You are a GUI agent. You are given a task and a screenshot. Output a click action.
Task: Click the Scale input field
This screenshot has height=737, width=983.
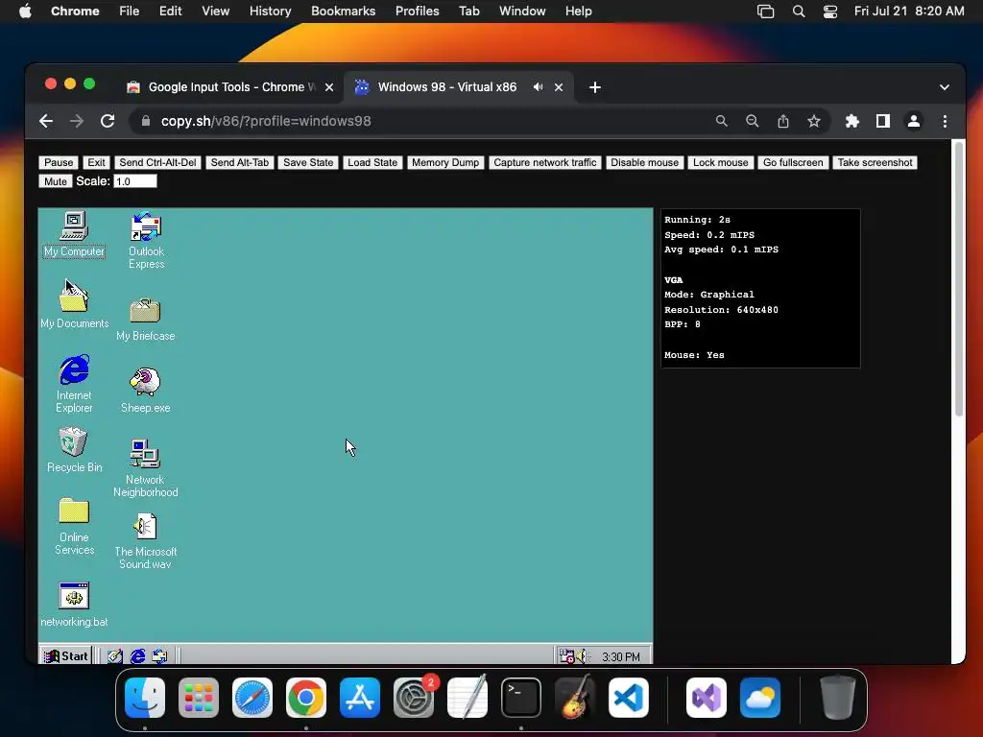[134, 181]
